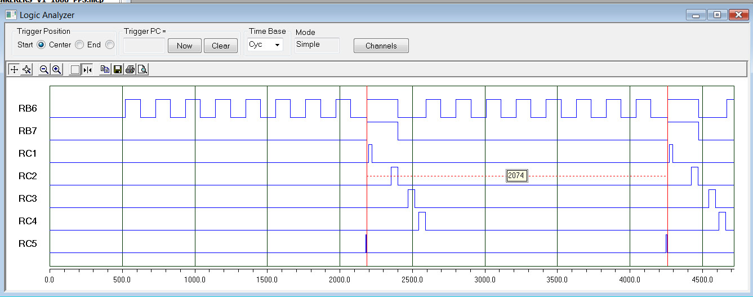Activate the dotted rectangle selection tool
Screen dimensions: 753x297
click(75, 69)
